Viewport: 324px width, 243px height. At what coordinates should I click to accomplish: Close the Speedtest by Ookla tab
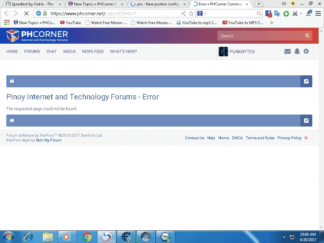click(x=60, y=4)
